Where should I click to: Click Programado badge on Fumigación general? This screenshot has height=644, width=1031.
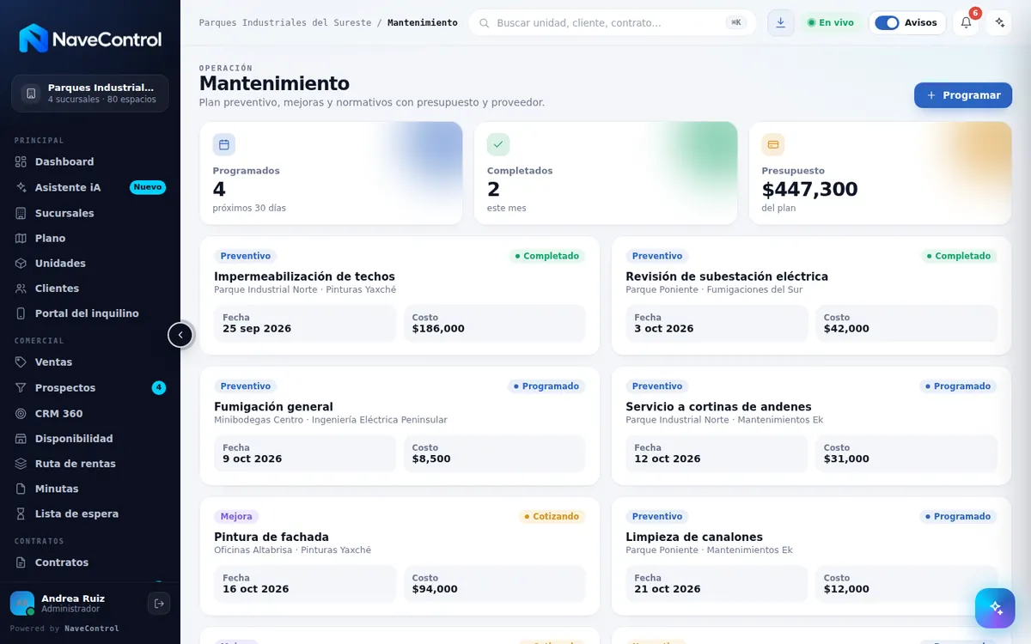tap(546, 386)
